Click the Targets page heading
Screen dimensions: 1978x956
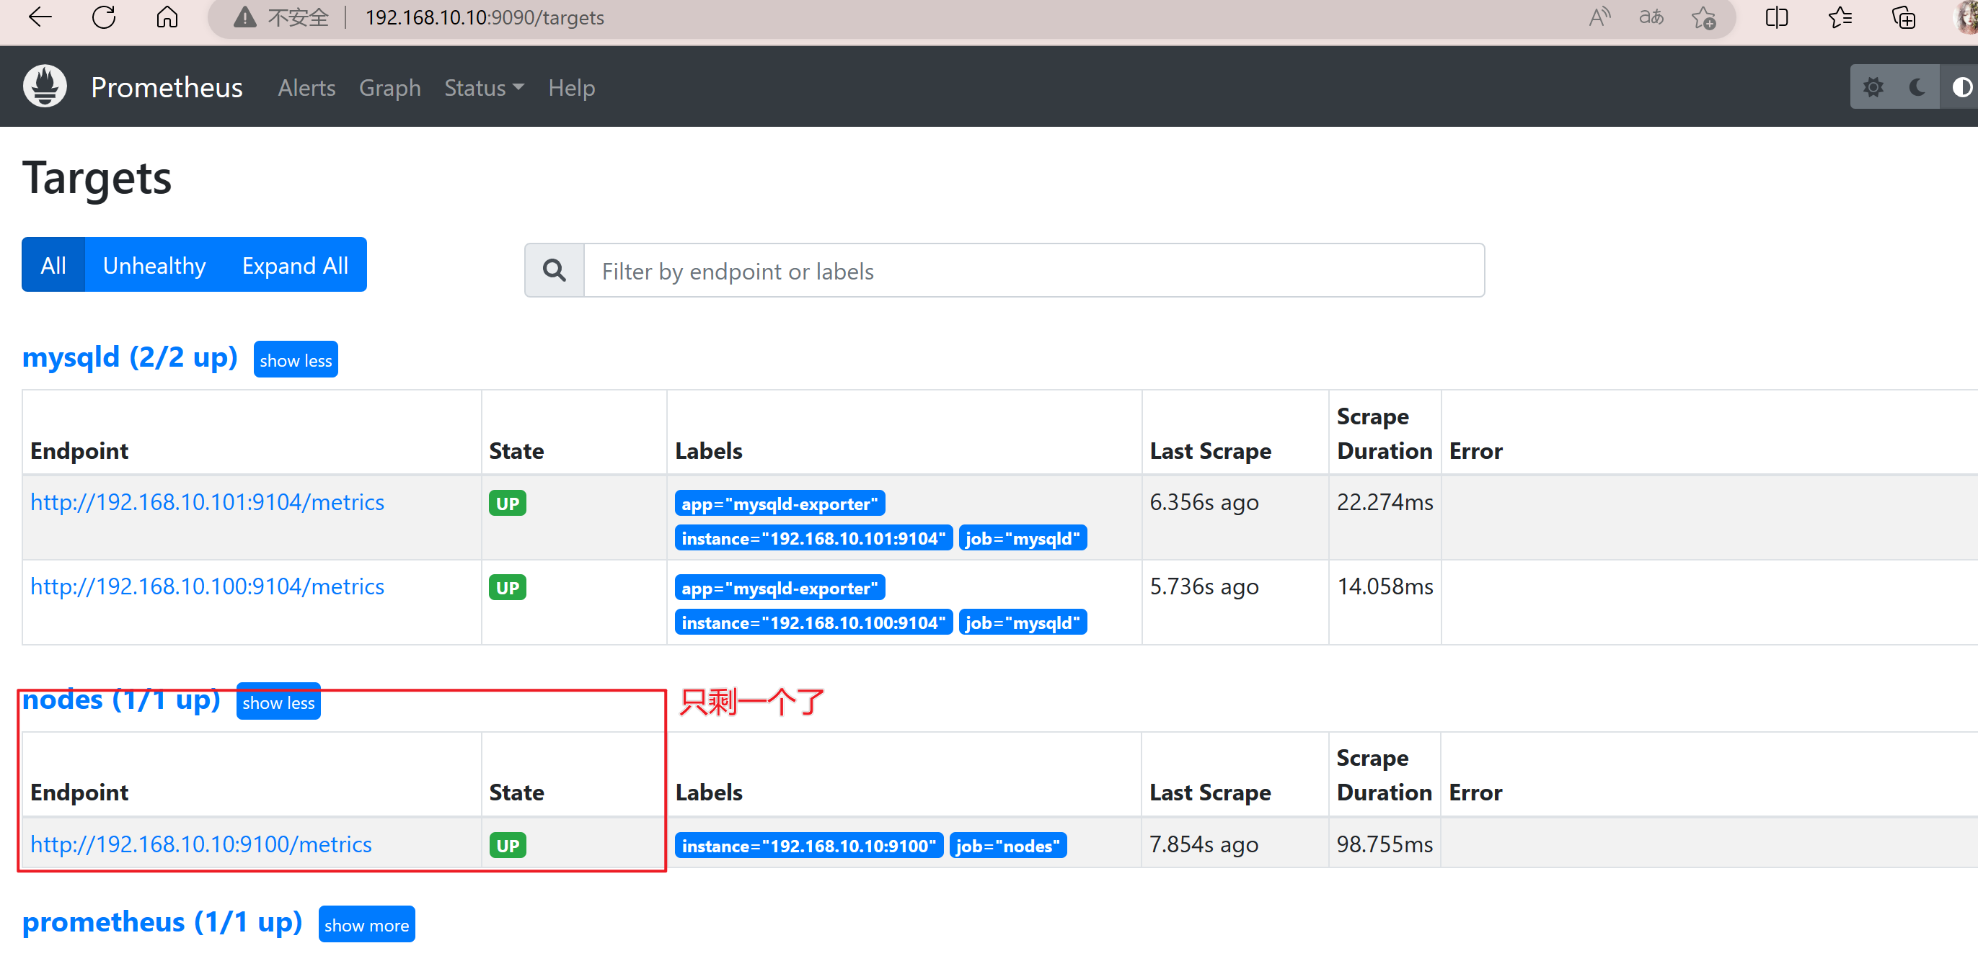(x=97, y=178)
